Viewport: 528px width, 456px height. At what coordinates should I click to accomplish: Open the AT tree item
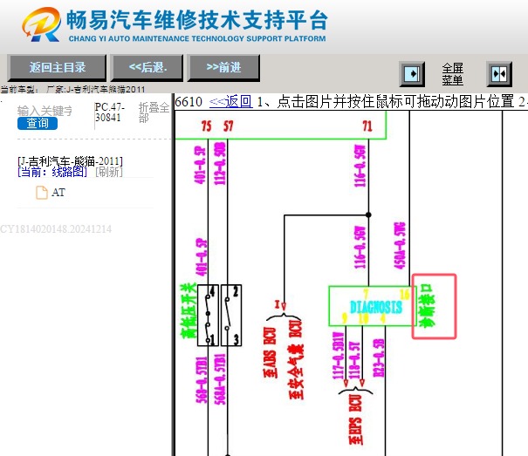(58, 193)
